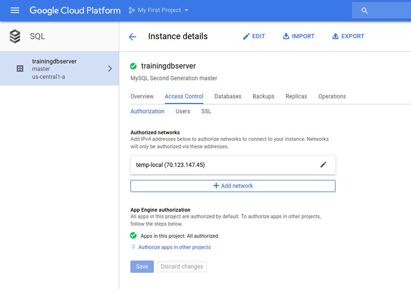Screen dimensions: 411x289
Task: Click the trainingdbserver instance title
Action: tap(168, 66)
